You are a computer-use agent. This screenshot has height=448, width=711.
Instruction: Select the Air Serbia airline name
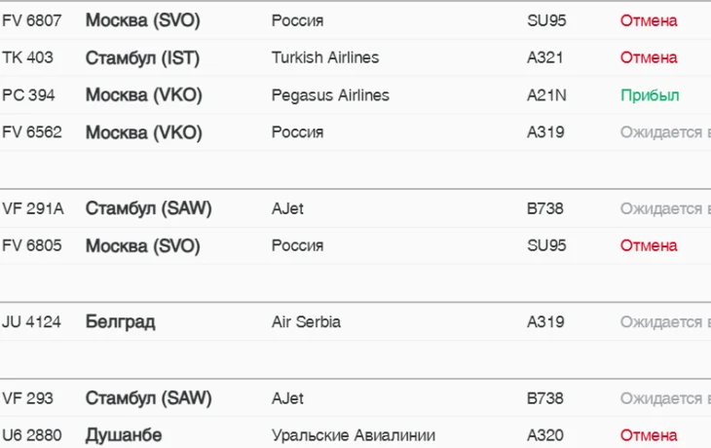pyautogui.click(x=306, y=321)
